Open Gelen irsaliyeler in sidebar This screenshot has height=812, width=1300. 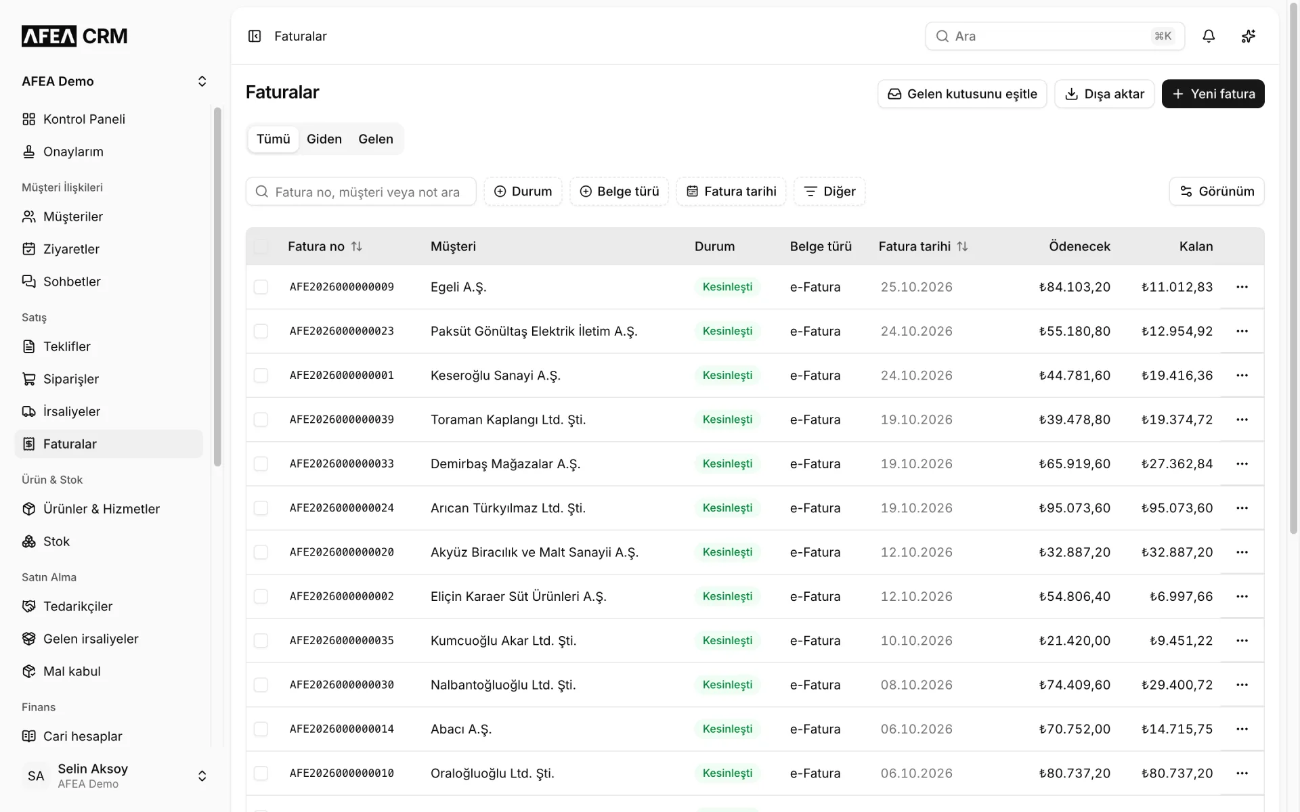108,639
